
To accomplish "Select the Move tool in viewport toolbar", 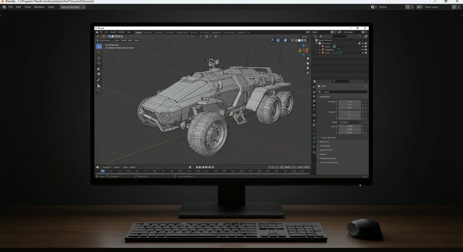I will [x=99, y=58].
